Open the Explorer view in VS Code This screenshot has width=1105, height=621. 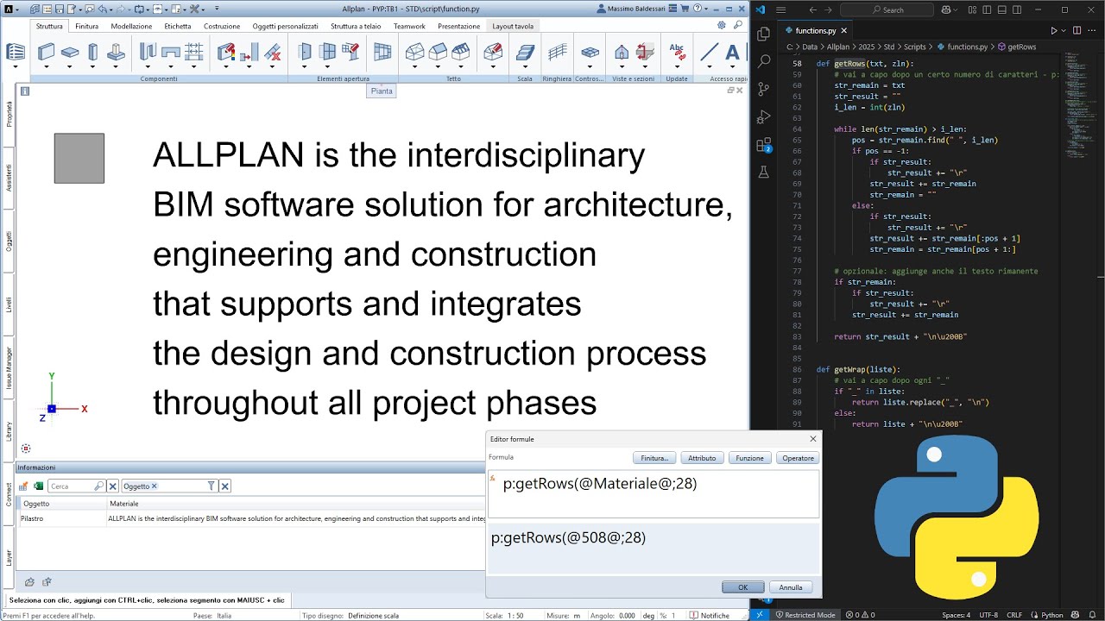point(763,34)
